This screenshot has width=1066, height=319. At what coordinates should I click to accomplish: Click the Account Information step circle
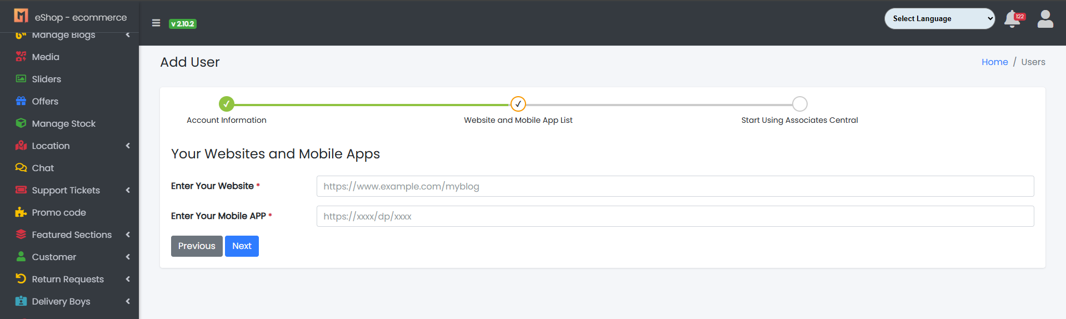tap(227, 104)
